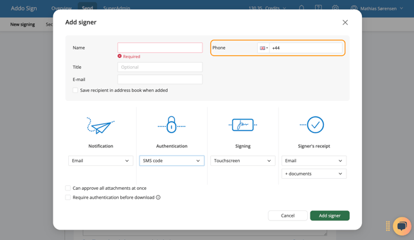Viewport: 414px width, 240px height.
Task: Open the phone country flag selector
Action: click(264, 48)
